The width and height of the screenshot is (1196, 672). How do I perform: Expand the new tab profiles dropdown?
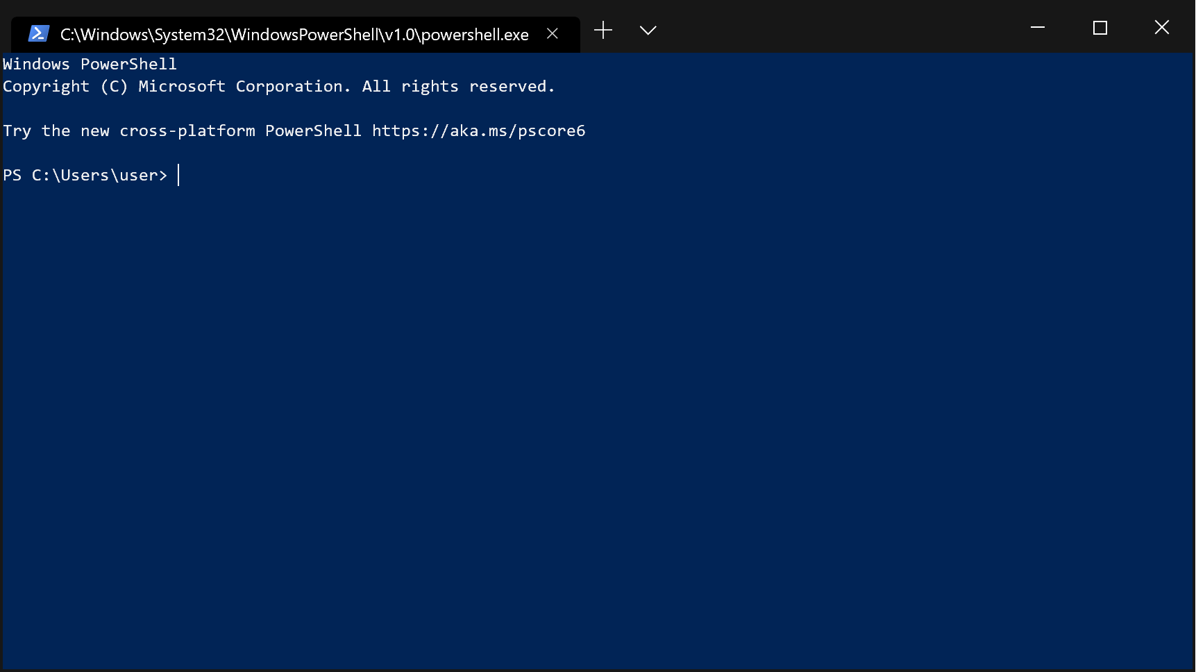click(x=648, y=31)
